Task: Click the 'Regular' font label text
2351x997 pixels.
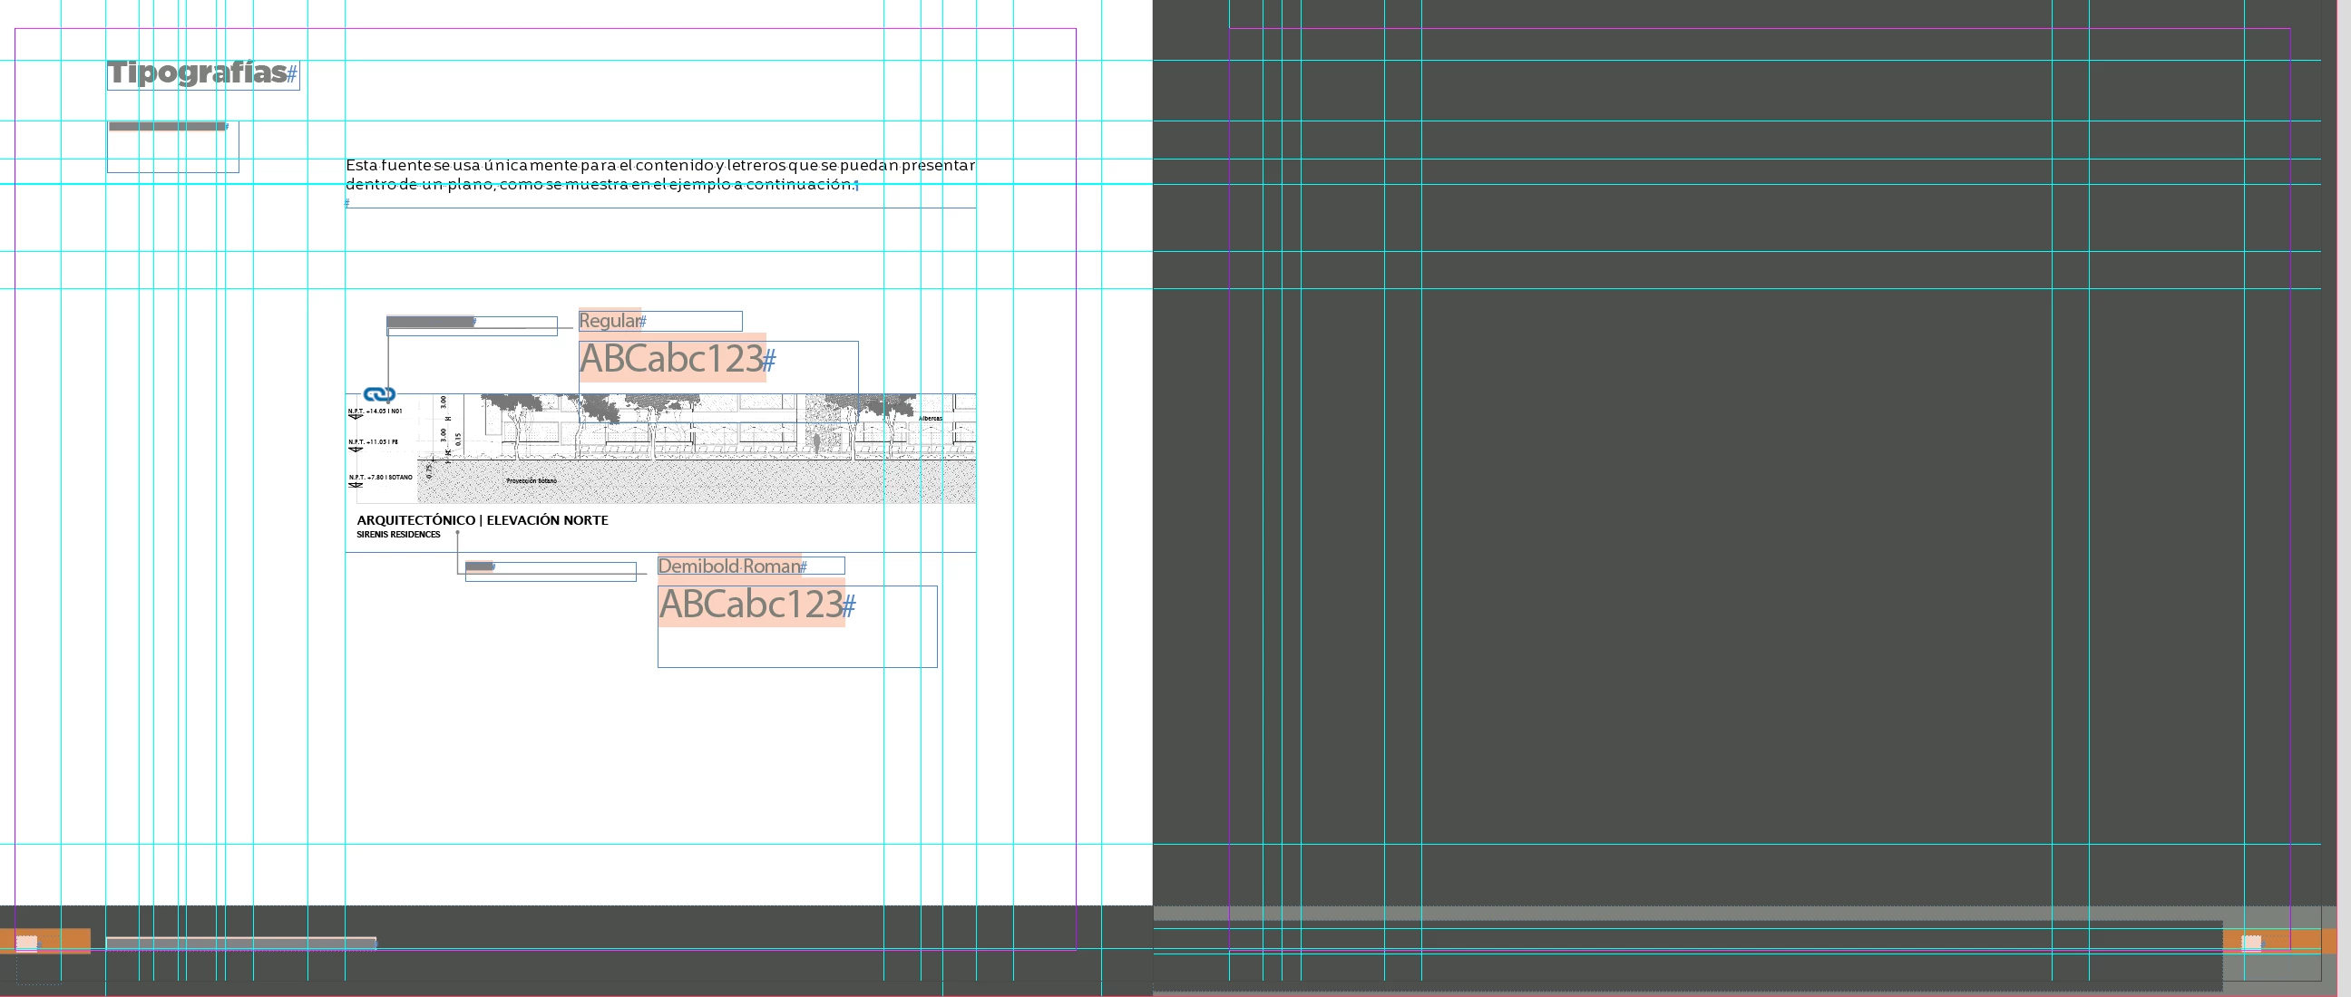Action: point(609,321)
